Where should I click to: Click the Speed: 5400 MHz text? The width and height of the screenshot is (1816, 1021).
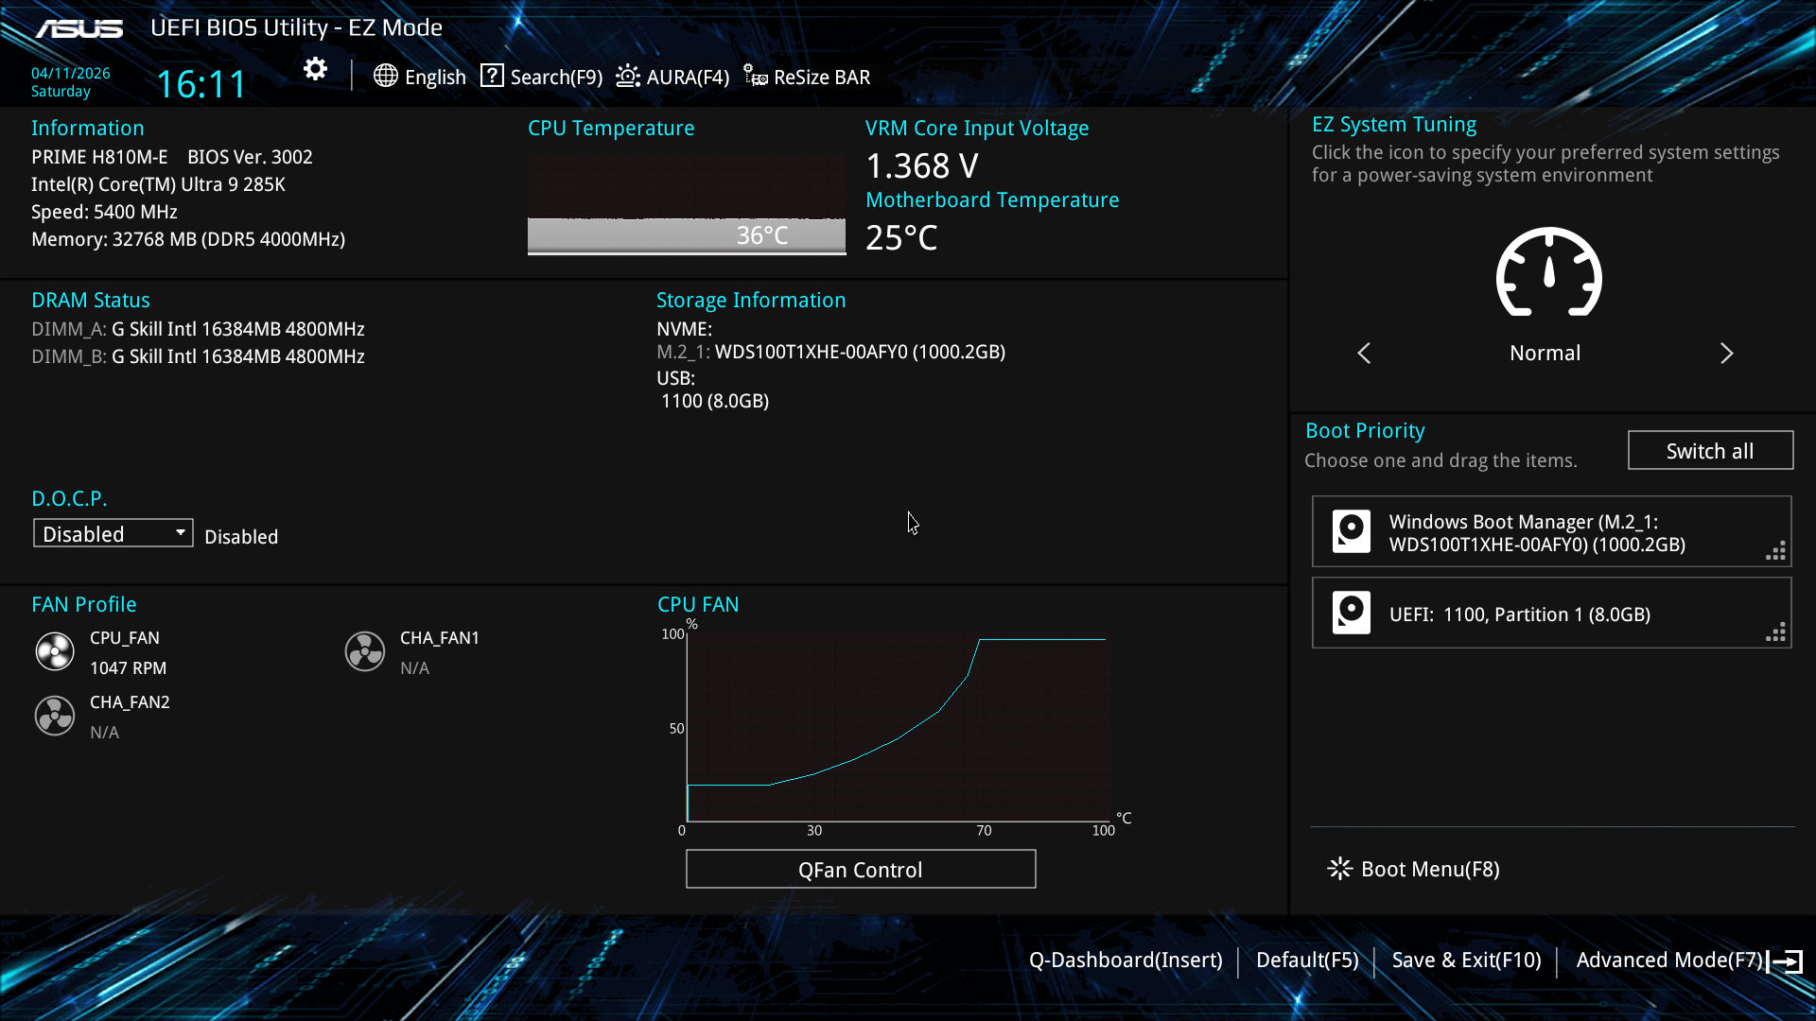point(104,212)
